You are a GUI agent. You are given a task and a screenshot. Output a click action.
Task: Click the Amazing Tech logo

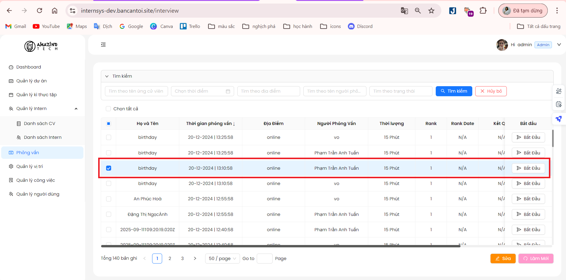click(41, 46)
